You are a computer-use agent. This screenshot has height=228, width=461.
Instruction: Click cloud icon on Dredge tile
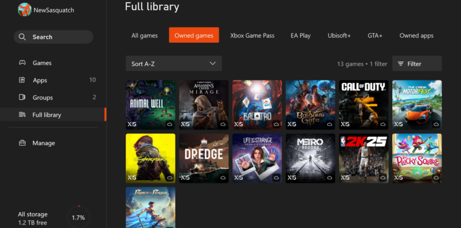coord(223,178)
